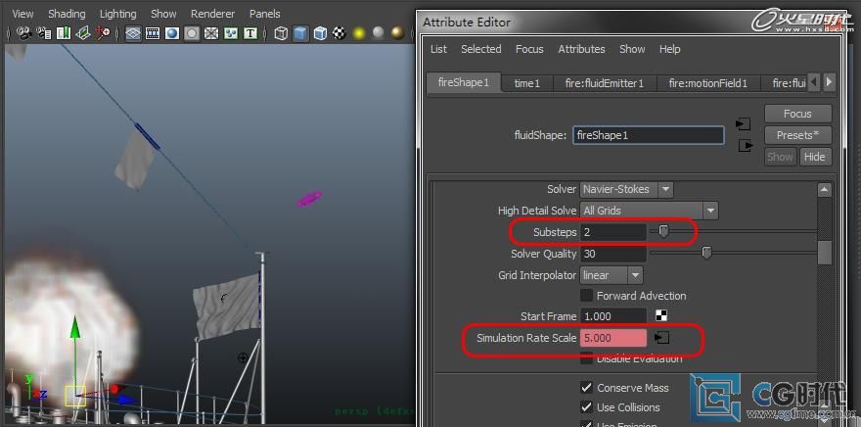The image size is (861, 427).
Task: Open the Help menu
Action: point(669,49)
